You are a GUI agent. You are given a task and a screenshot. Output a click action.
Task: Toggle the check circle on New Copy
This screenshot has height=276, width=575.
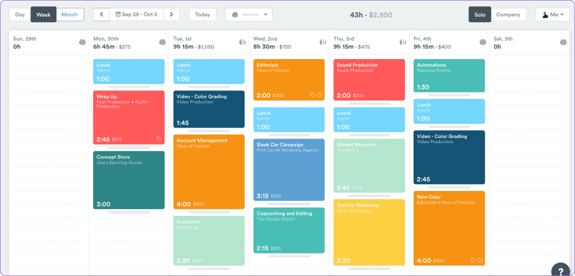point(480,260)
